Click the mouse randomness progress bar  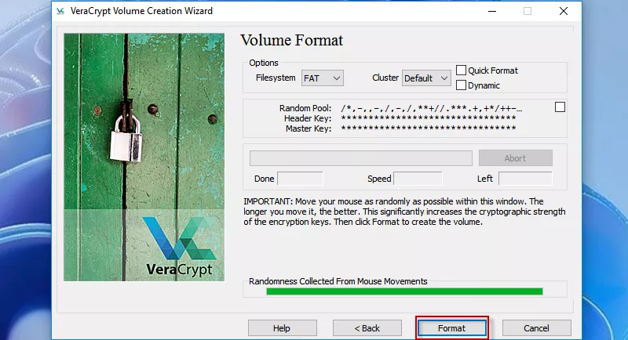click(x=404, y=291)
